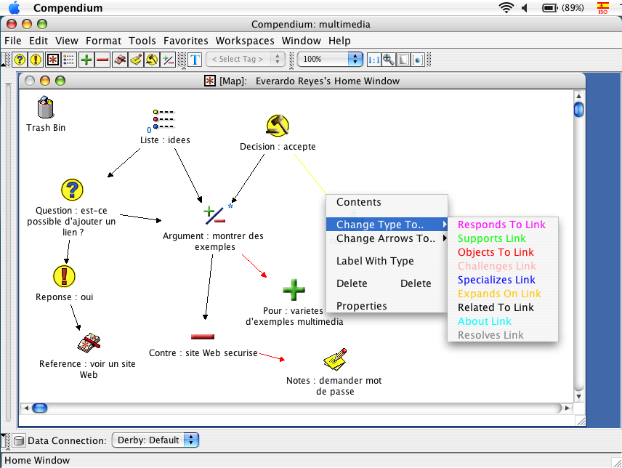Pick the green Supports Link option
This screenshot has height=468, width=622.
tap(491, 238)
